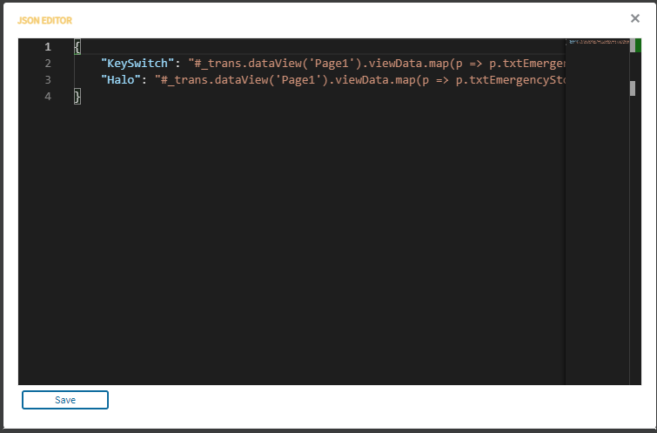This screenshot has width=657, height=433.
Task: Click line number 1 in the gutter
Action: pyautogui.click(x=48, y=46)
